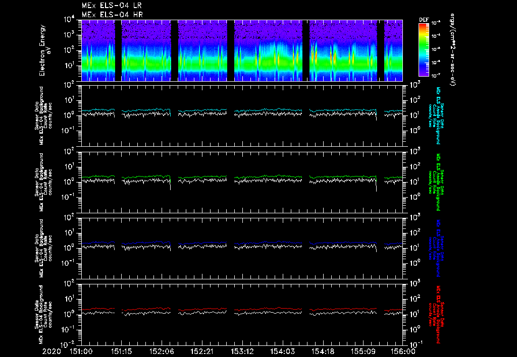517x357 pixels.
Task: Click the left axis label of the green panel
Action: pos(43,182)
